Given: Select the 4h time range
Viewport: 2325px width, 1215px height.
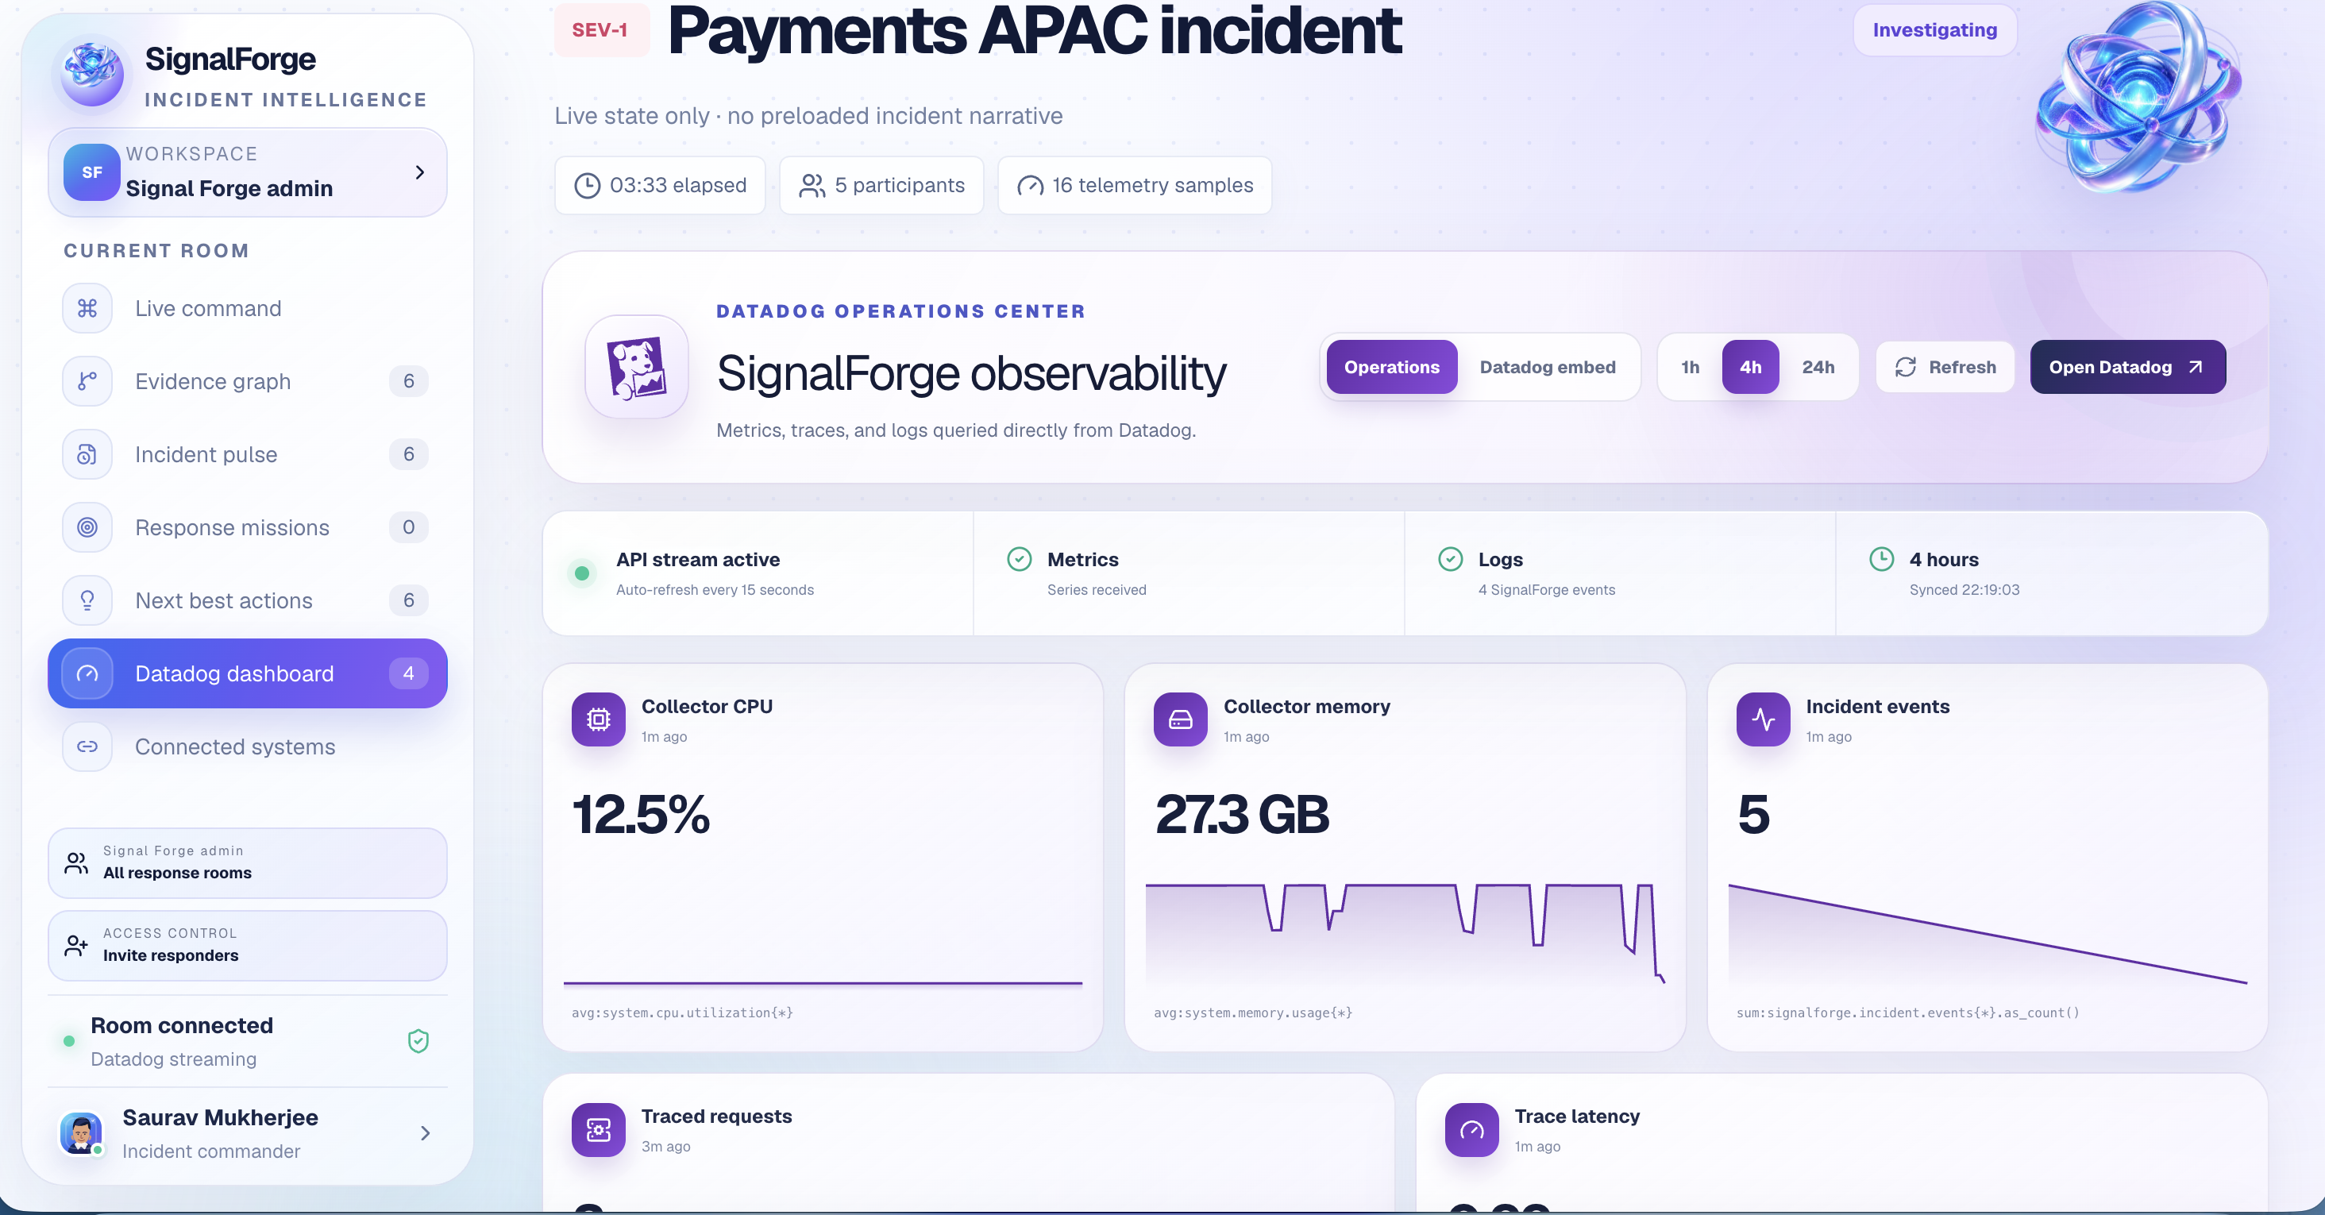Looking at the screenshot, I should pyautogui.click(x=1750, y=367).
